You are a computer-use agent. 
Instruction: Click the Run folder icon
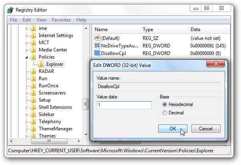[33, 79]
